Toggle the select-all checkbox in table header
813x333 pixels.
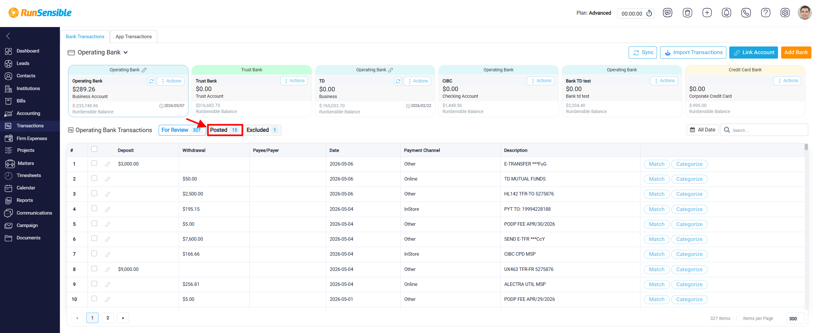(94, 149)
